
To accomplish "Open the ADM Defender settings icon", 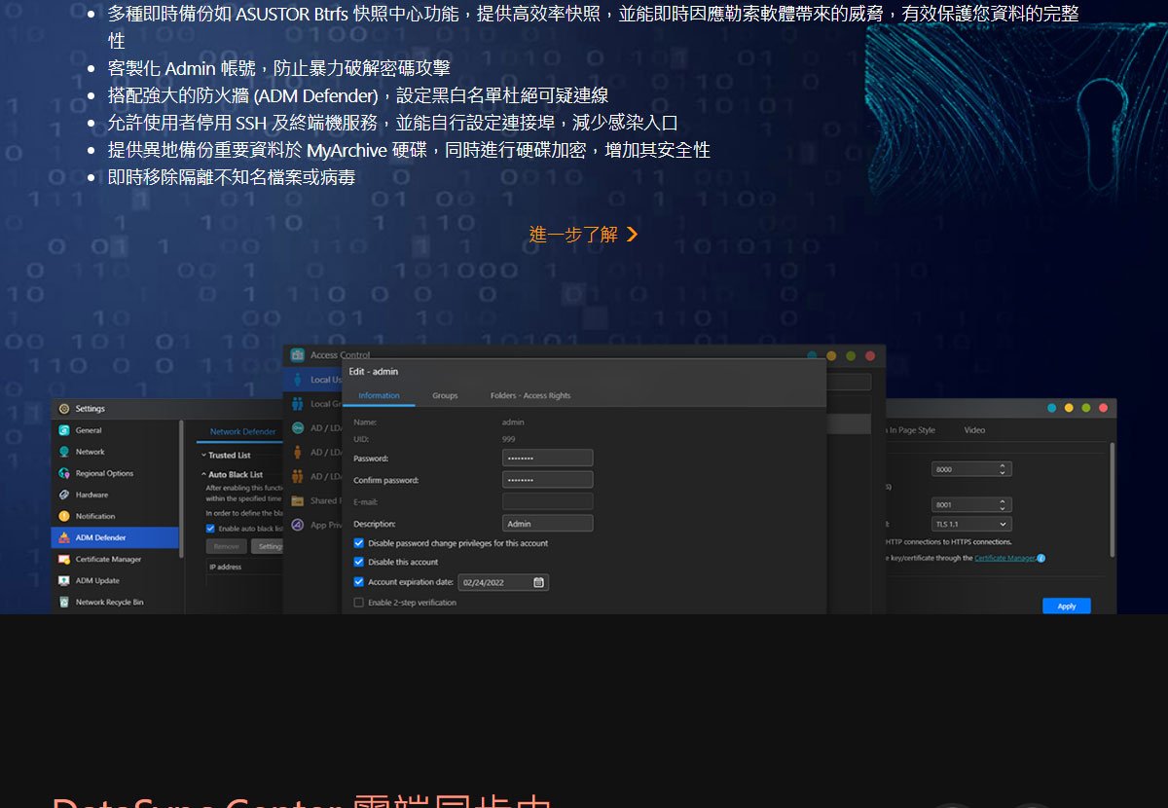I will 64,537.
